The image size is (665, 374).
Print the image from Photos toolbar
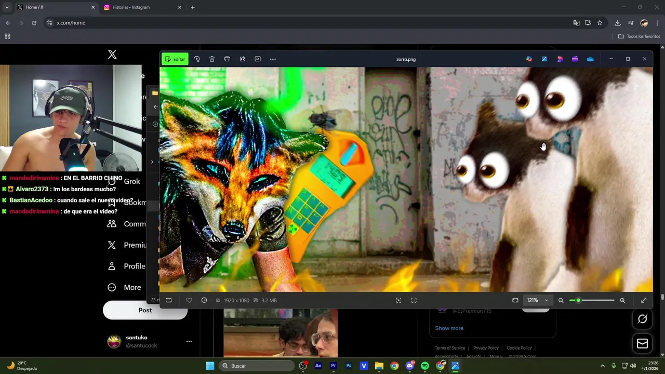(x=227, y=59)
